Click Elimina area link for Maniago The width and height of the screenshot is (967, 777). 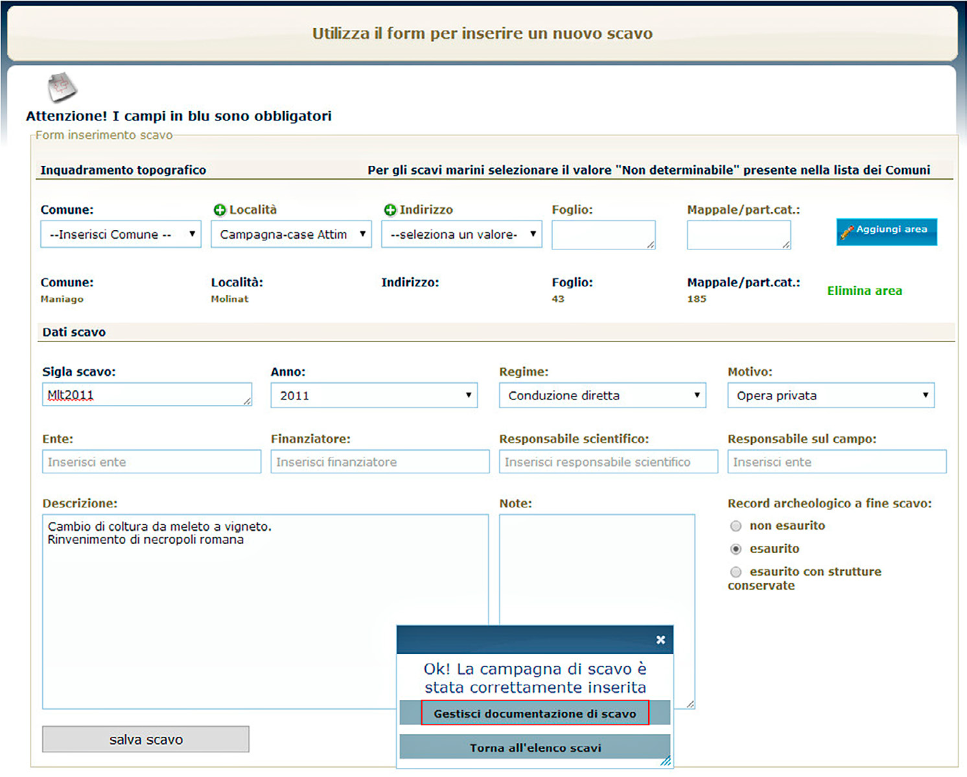[x=864, y=291]
